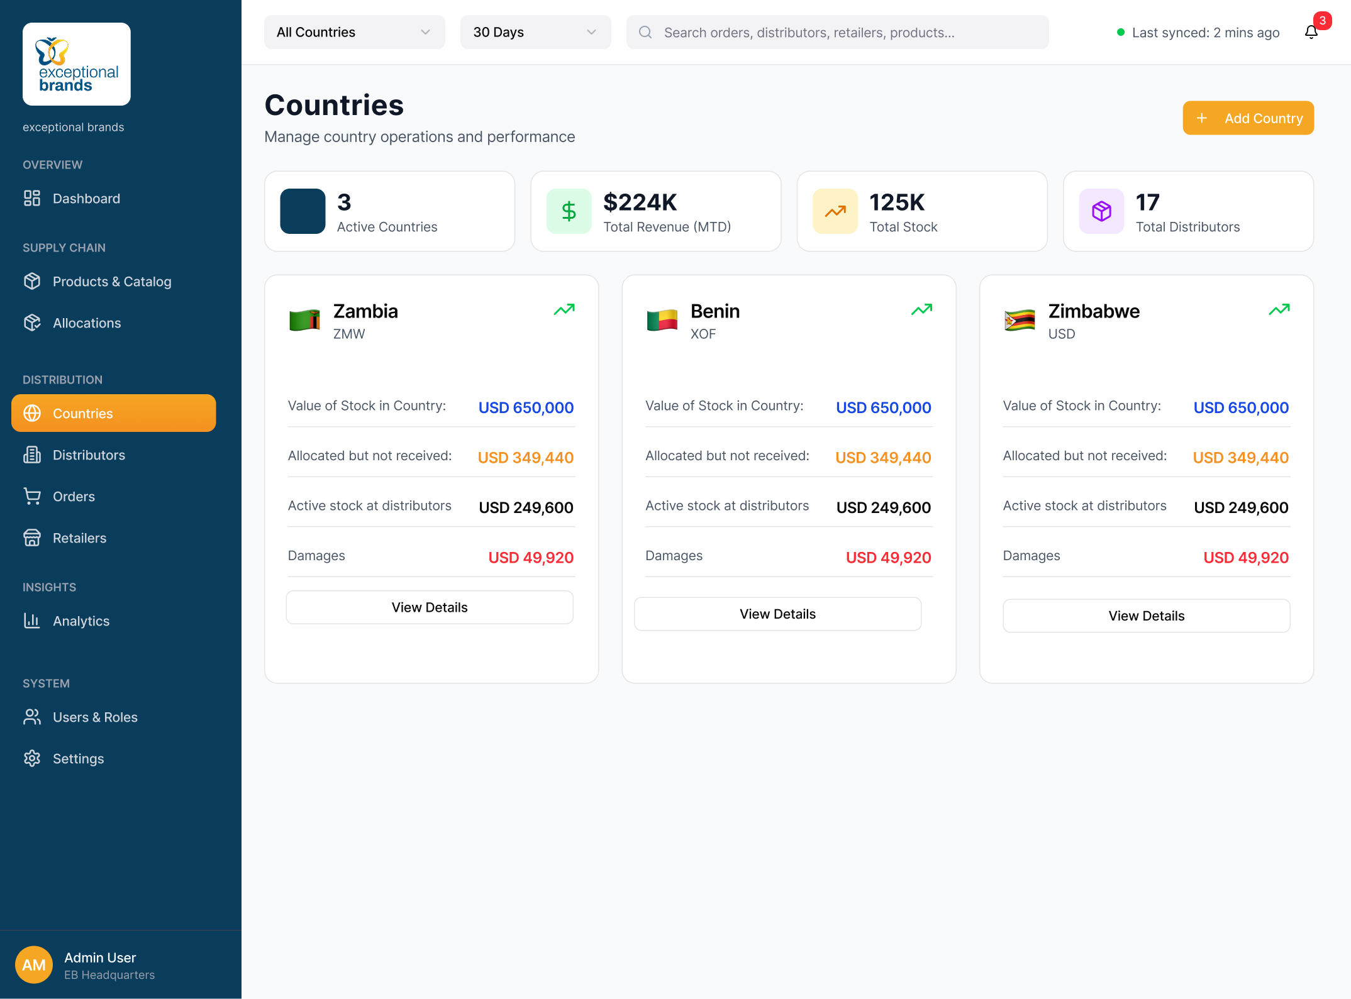Viewport: 1351px width, 999px height.
Task: Click the Dashboard grid icon in sidebar
Action: (32, 198)
